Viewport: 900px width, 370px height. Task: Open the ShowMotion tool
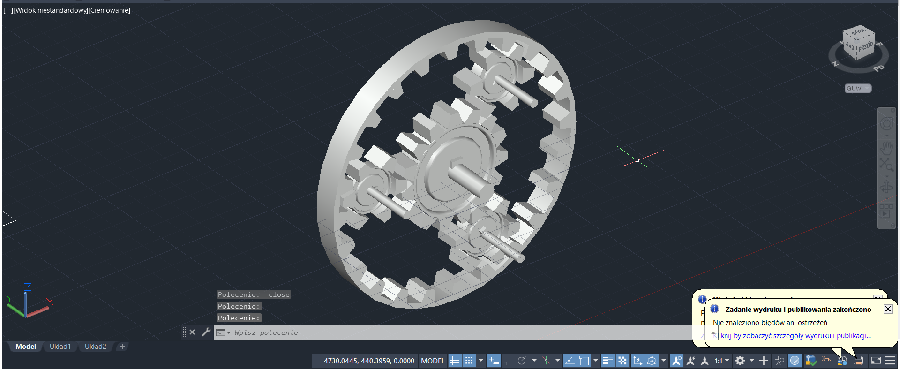(x=886, y=211)
